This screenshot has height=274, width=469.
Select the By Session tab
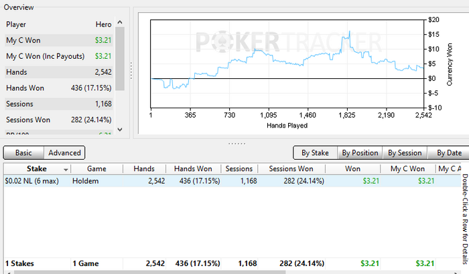click(x=405, y=153)
